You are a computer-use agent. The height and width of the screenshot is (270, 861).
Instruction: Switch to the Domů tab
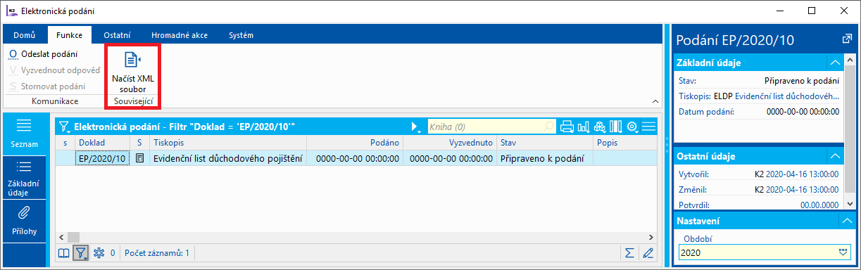pyautogui.click(x=25, y=35)
